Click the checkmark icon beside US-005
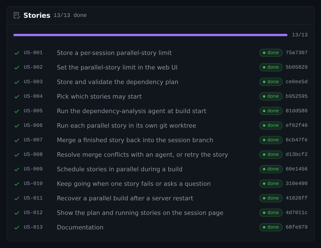Image resolution: width=321 pixels, height=248 pixels. [x=17, y=111]
